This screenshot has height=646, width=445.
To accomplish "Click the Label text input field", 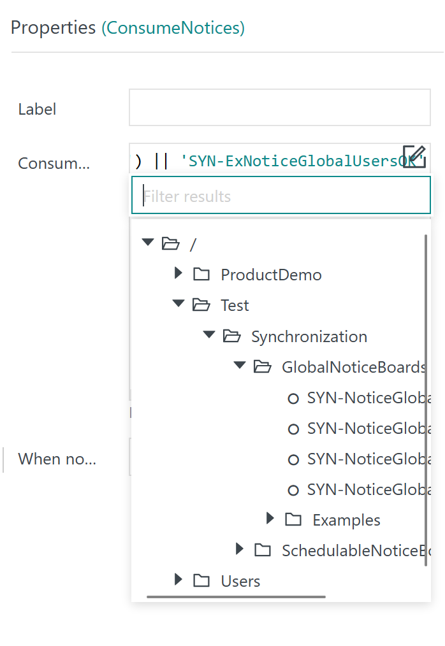I will [280, 108].
